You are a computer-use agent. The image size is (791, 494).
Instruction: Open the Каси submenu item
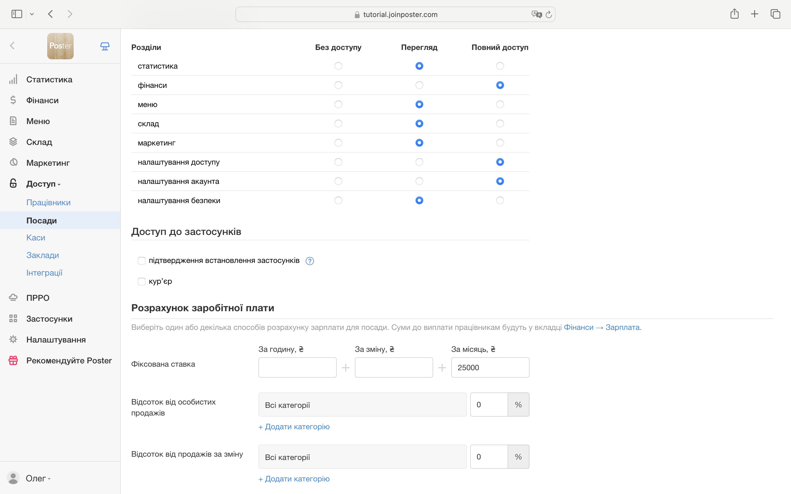coord(36,237)
